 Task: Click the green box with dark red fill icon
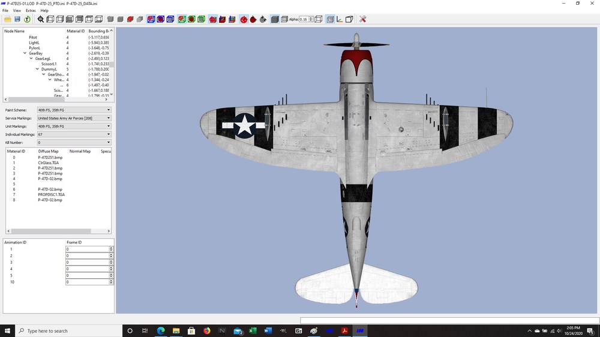(x=191, y=19)
